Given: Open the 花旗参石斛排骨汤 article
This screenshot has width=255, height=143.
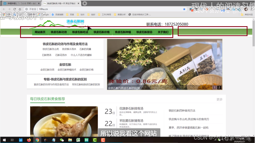Looking at the screenshot, I should (131, 109).
